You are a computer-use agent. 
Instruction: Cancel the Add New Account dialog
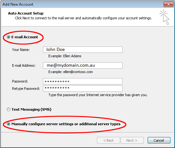click(x=159, y=140)
